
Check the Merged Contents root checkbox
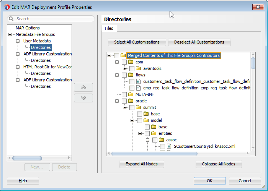pyautogui.click(x=116, y=55)
